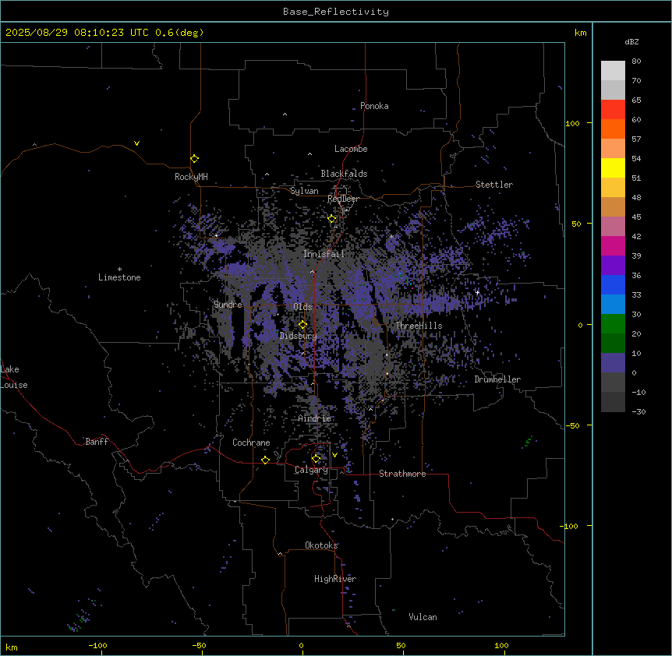The image size is (672, 656).
Task: Select the RedDeer city label
Action: pyautogui.click(x=343, y=199)
